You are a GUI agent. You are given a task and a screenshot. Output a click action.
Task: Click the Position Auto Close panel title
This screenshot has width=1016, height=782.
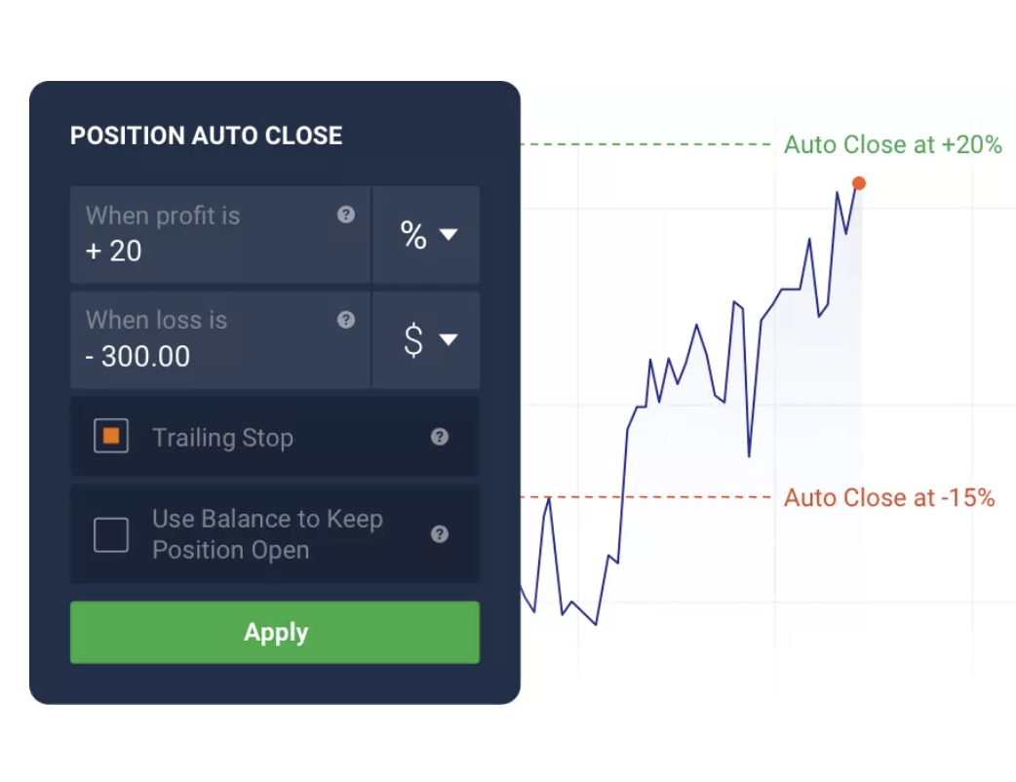click(206, 136)
